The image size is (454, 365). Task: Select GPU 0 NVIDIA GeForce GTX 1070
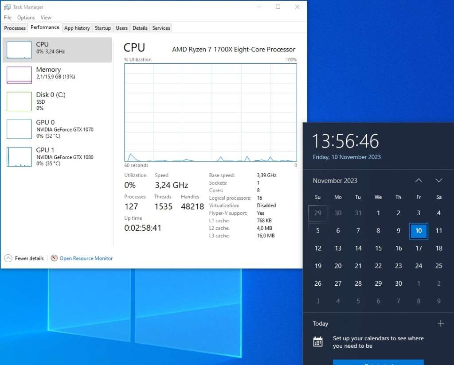pos(57,129)
